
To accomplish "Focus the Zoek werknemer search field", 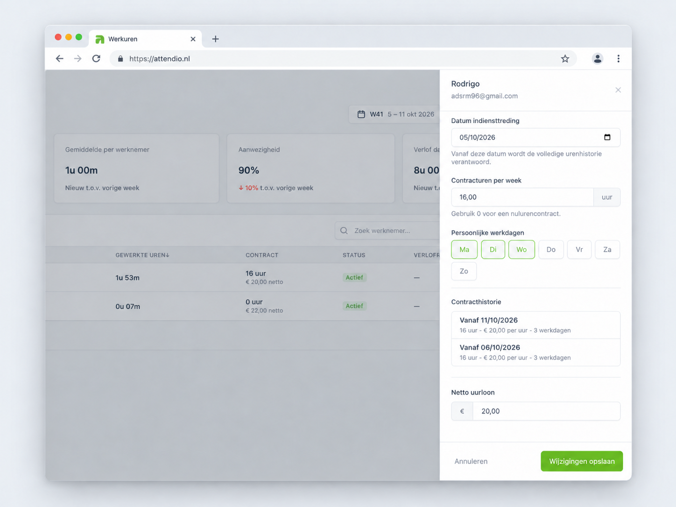I will [x=387, y=231].
